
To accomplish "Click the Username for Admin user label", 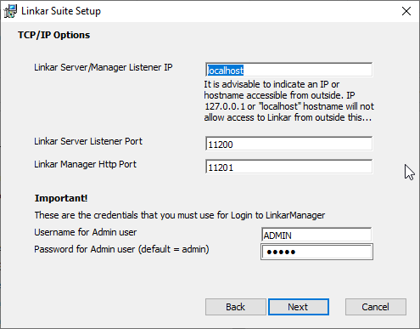I will coord(85,232).
